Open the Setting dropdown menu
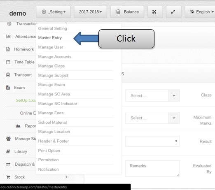 pyautogui.click(x=53, y=12)
